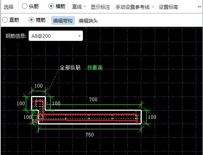
Task: Click 显示标注 in the toolbar
Action: pyautogui.click(x=100, y=7)
